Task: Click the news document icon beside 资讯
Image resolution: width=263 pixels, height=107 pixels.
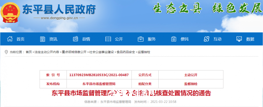Action: (43, 39)
